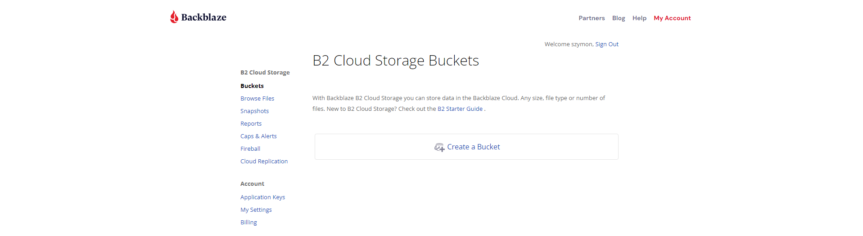Screen dimensions: 863x236
Task: Open the B2 Starter Guide link
Action: click(x=460, y=109)
